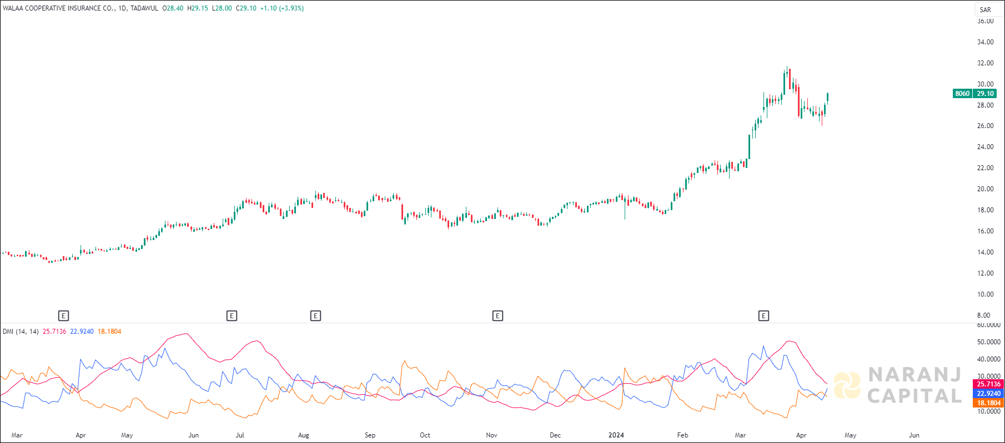Click the 30.00 price scale label
Screen dimensions: 1005x443
(986, 84)
